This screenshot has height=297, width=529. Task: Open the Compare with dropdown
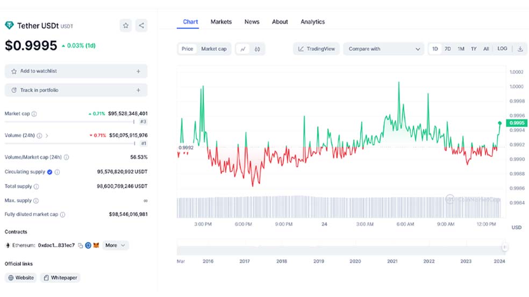click(384, 49)
